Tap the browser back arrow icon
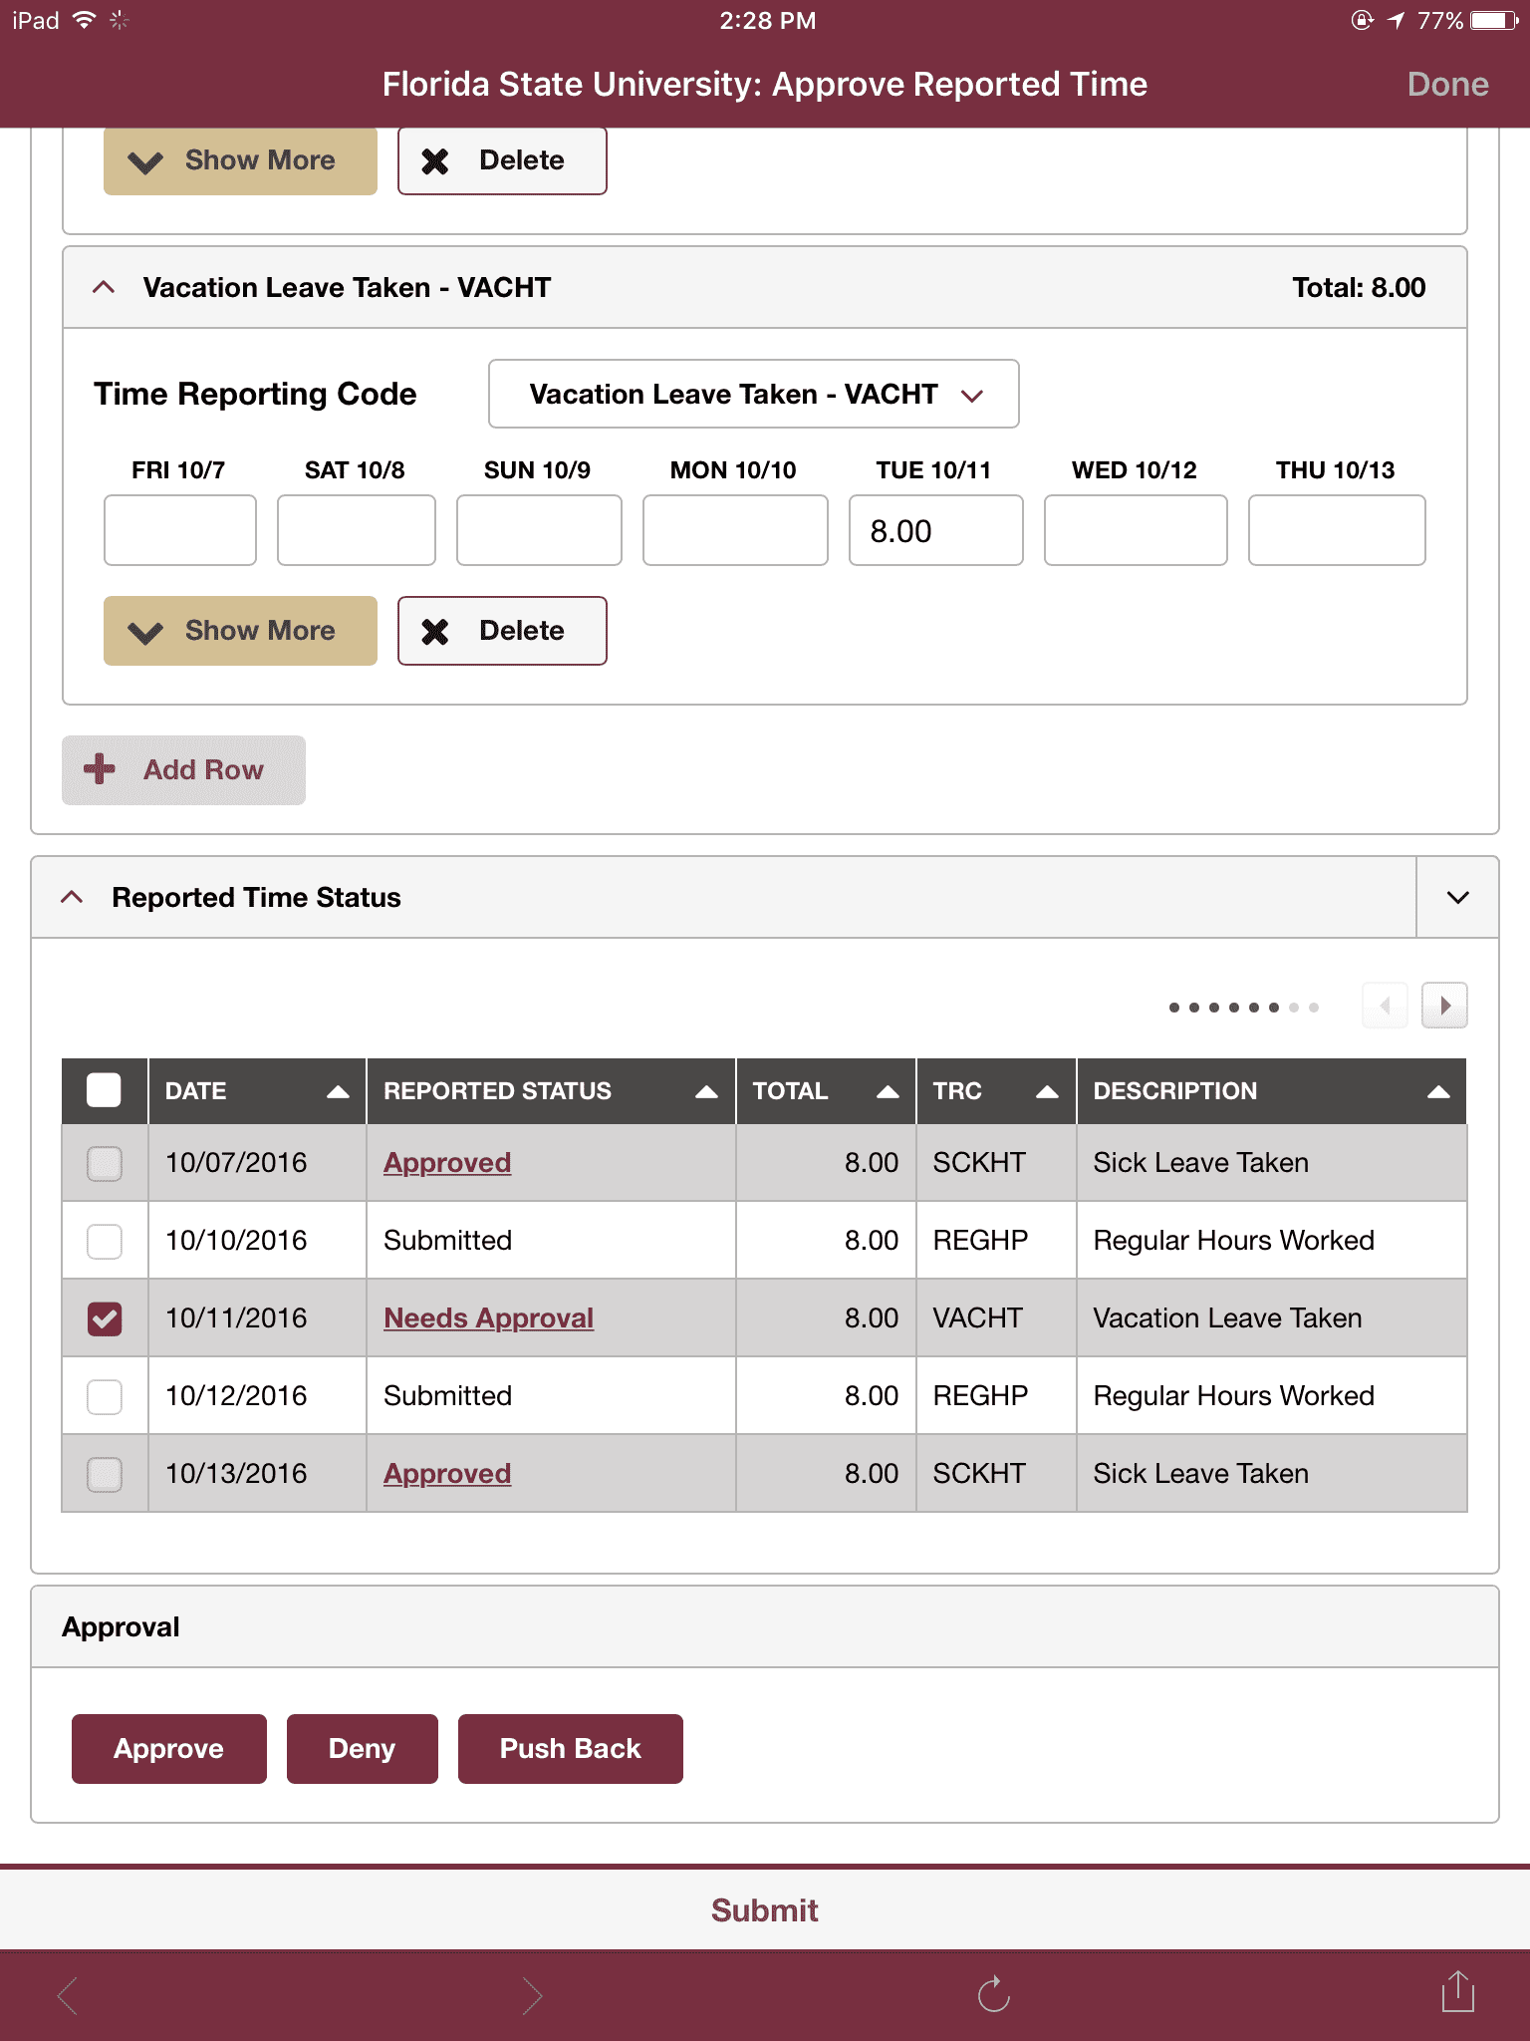This screenshot has width=1530, height=2041. 68,1995
